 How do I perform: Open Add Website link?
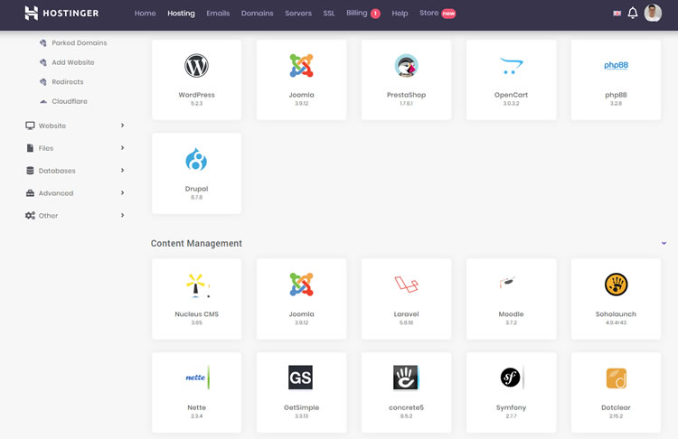click(73, 62)
